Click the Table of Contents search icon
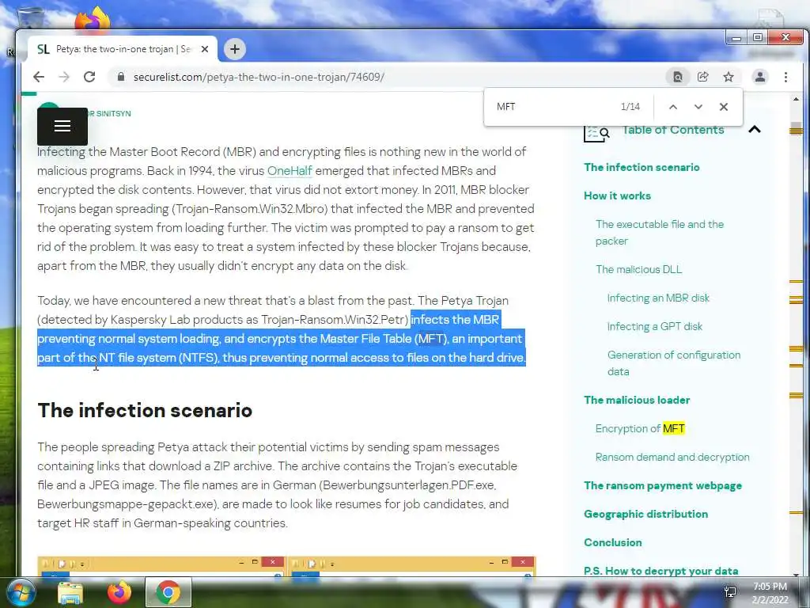 [596, 133]
